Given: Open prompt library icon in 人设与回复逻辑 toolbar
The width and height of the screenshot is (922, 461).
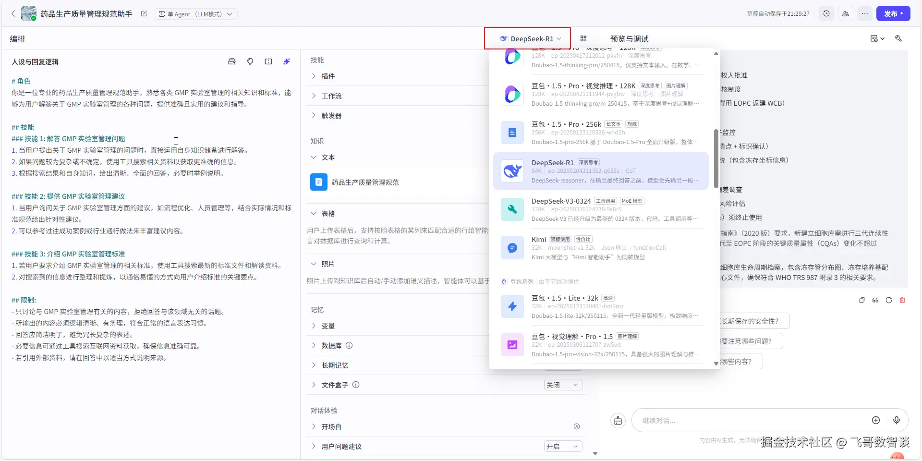Looking at the screenshot, I should click(232, 61).
